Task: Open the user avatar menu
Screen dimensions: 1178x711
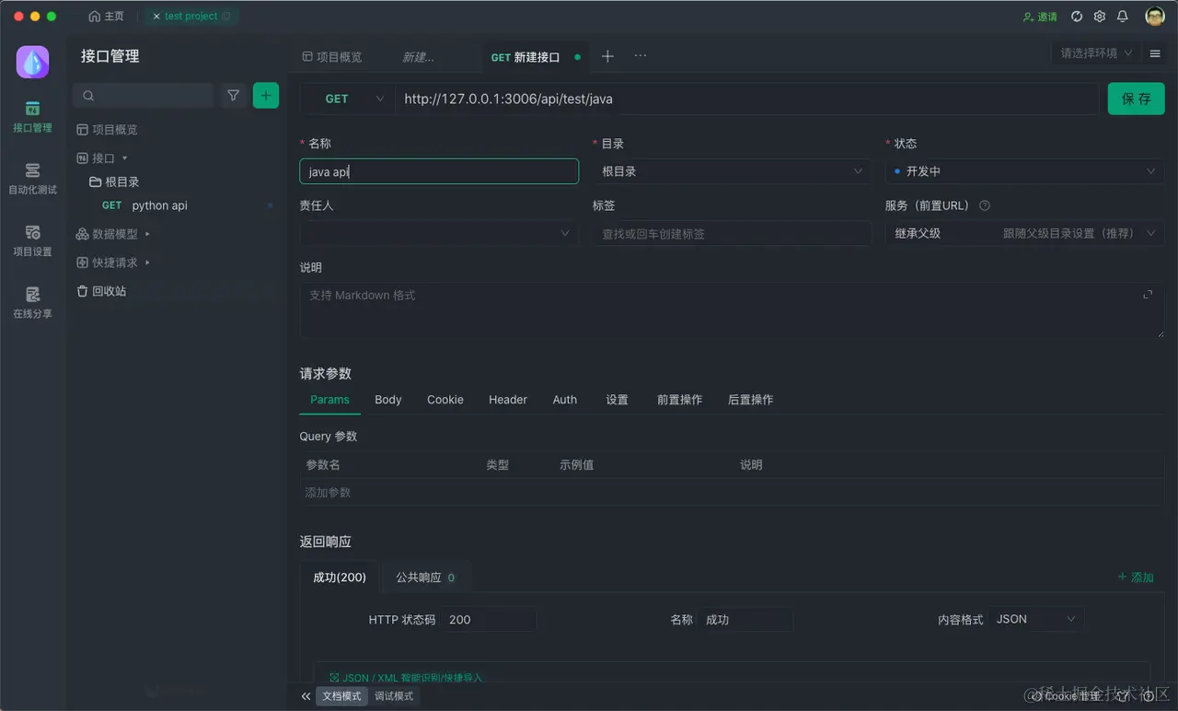Action: [1155, 17]
